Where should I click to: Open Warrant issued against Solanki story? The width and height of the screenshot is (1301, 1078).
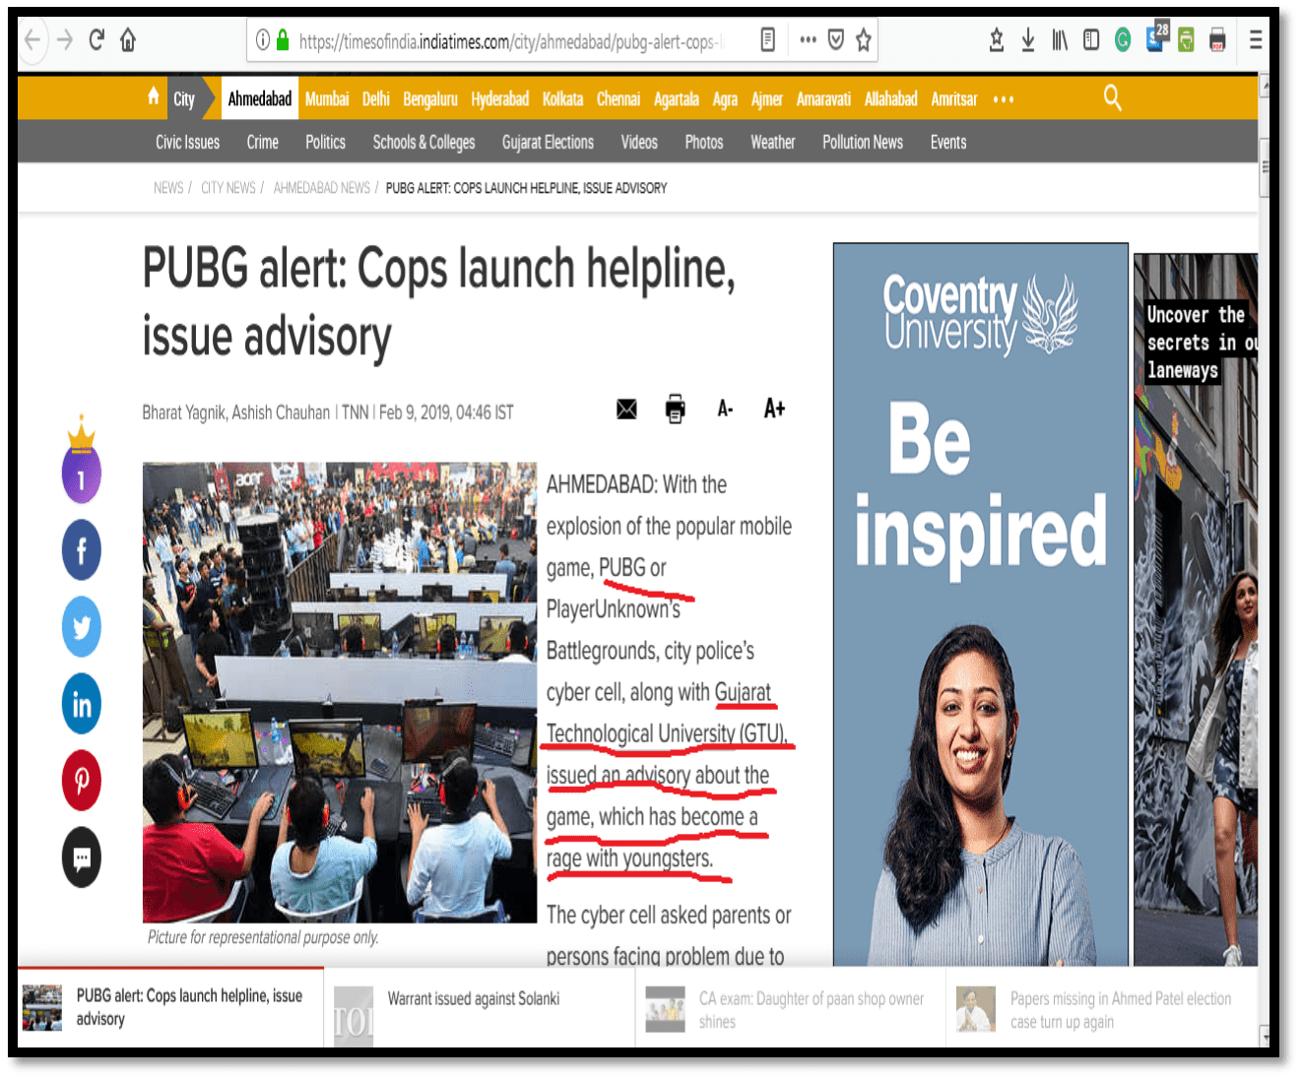473,999
